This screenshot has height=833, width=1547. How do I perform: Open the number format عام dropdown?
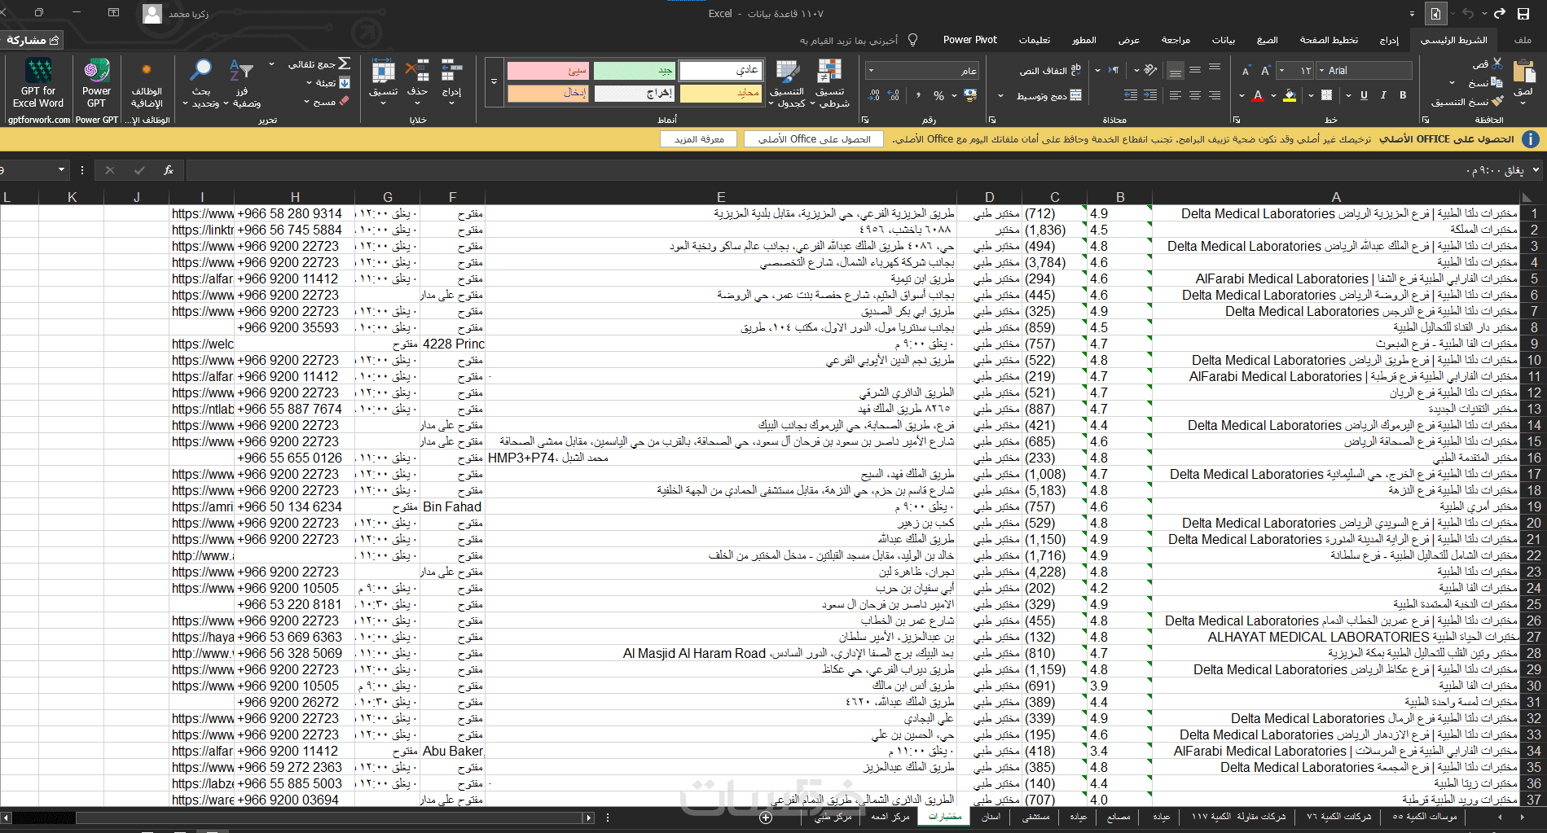872,71
